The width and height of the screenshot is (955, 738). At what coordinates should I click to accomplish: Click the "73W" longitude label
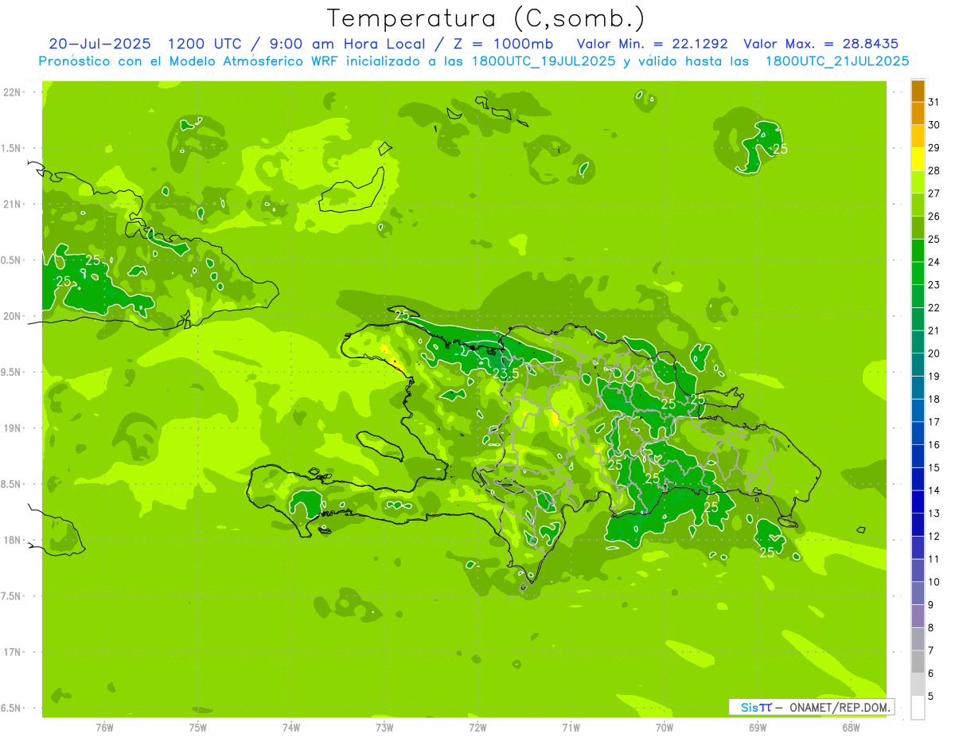click(384, 728)
